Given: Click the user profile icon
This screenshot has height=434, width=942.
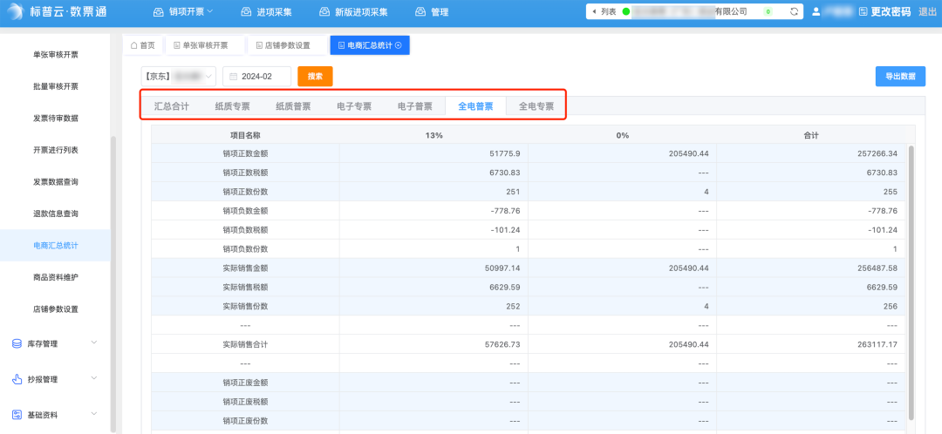Looking at the screenshot, I should pyautogui.click(x=816, y=11).
